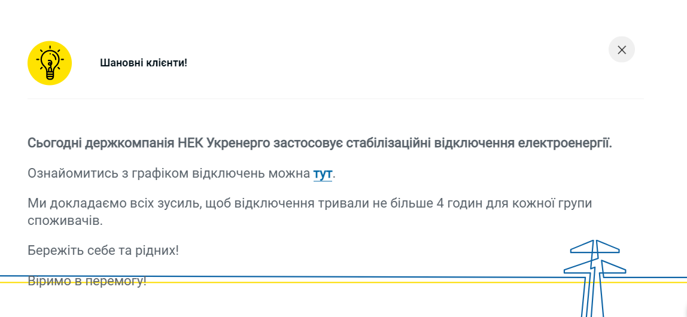Click the "Шановні клієнти!" heading

(144, 63)
